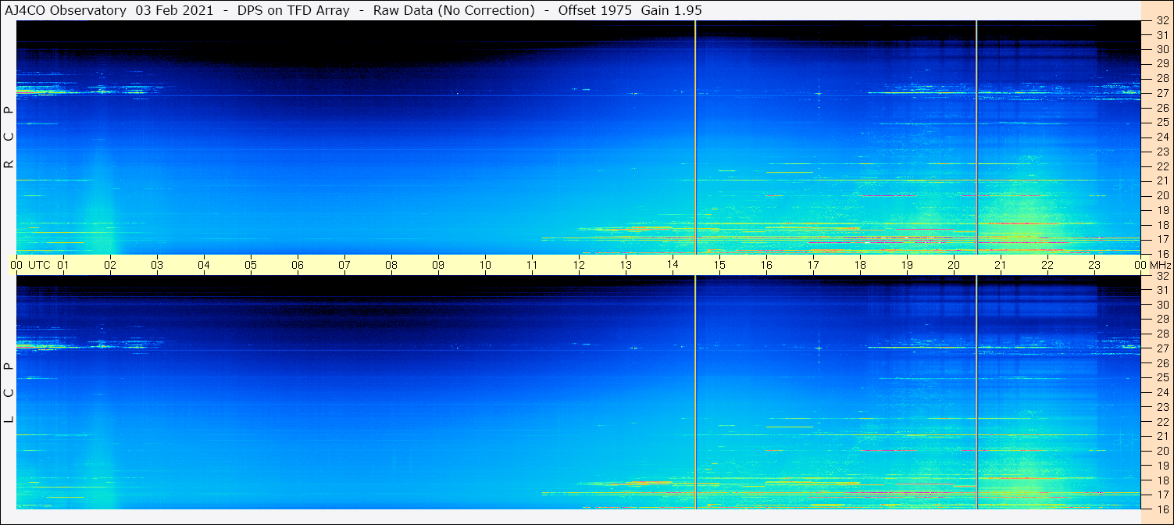Screen dimensions: 1174x525
Task: Click the 20:30 vertical marker in RCP panel
Action: tap(976, 137)
